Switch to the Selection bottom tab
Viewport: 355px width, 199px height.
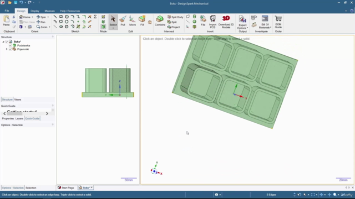click(31, 188)
